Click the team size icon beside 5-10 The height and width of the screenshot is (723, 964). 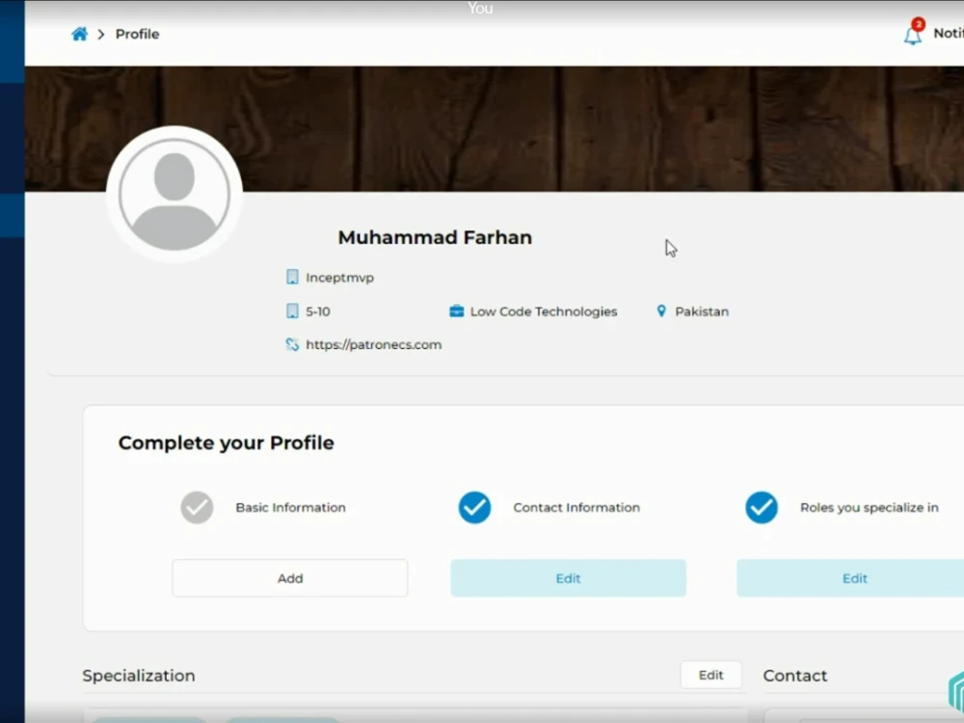click(x=292, y=311)
